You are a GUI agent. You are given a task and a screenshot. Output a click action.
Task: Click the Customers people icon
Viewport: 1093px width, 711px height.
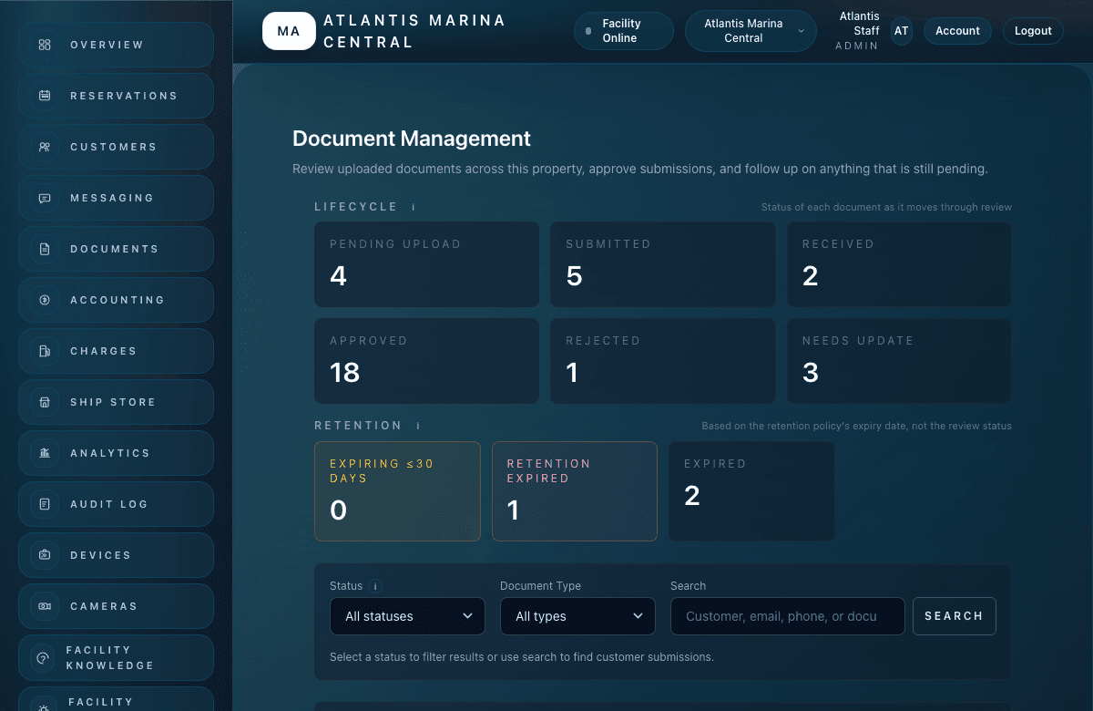click(x=45, y=147)
